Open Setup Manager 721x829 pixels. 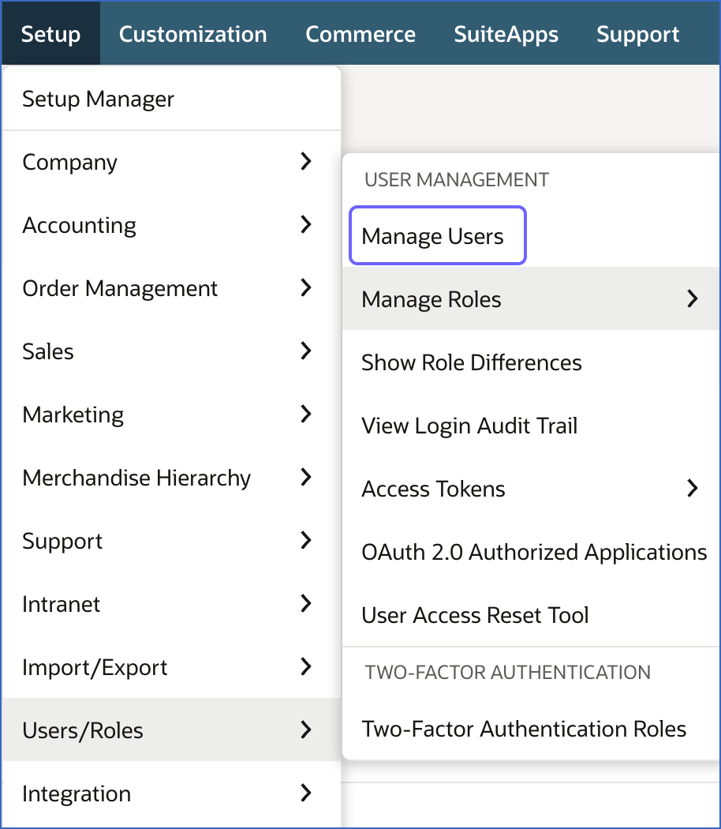pos(98,99)
